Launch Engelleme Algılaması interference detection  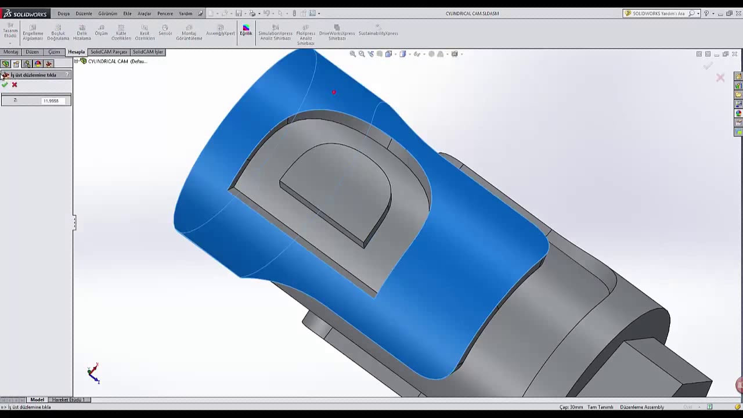[33, 33]
